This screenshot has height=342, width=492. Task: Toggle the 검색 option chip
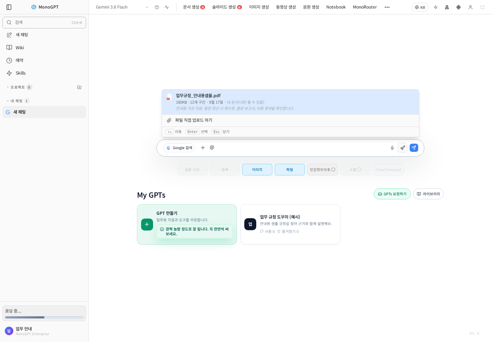pos(225,170)
